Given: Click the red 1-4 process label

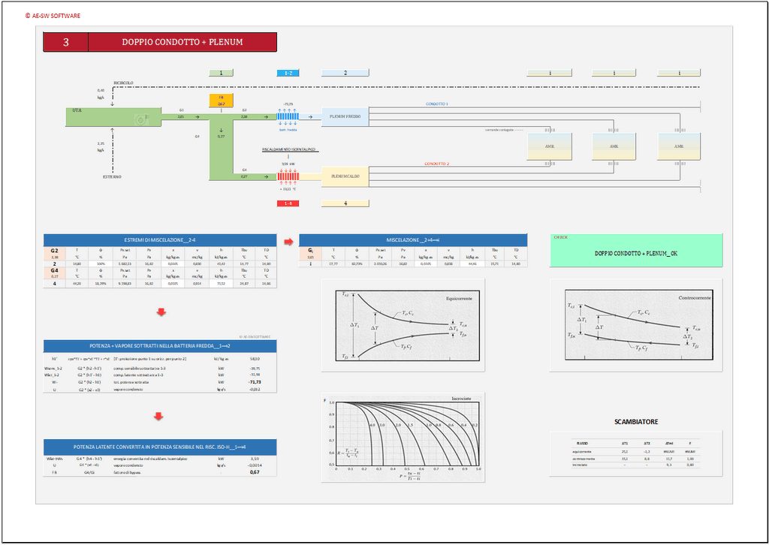Looking at the screenshot, I should (x=288, y=203).
